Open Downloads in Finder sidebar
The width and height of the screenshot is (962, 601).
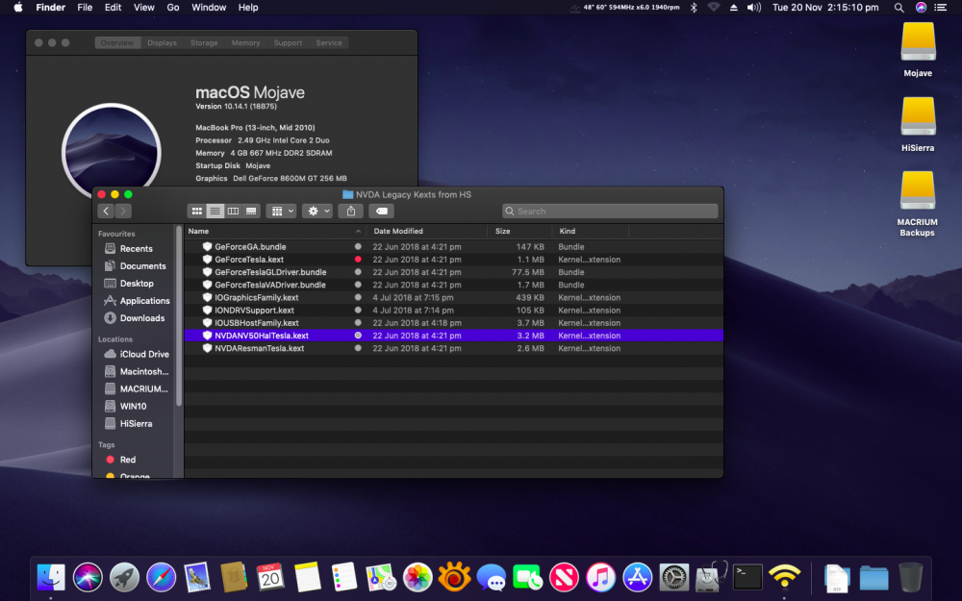coord(141,317)
